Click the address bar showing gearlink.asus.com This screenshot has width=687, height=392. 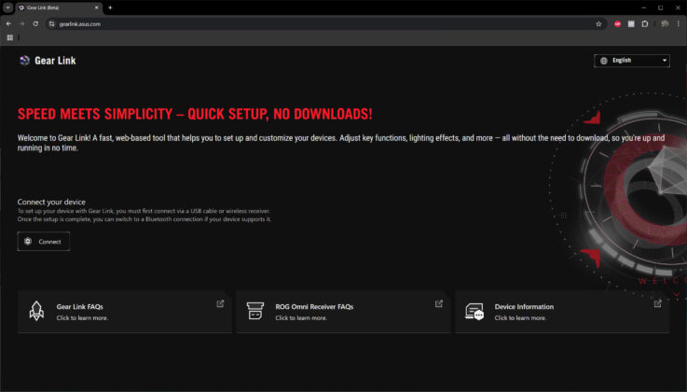coord(325,23)
